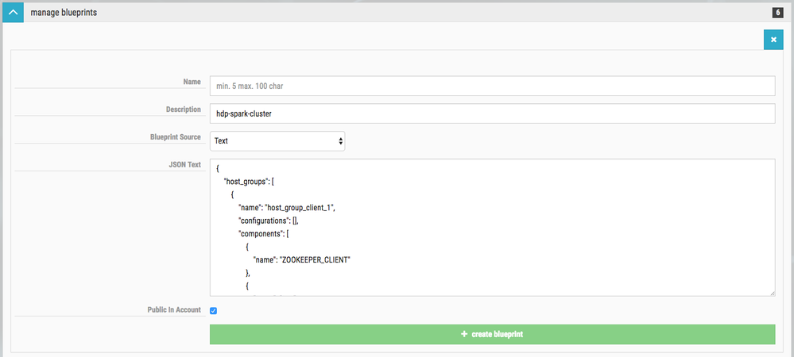Viewport: 794px width, 357px height.
Task: Click the blue X close button
Action: [773, 40]
